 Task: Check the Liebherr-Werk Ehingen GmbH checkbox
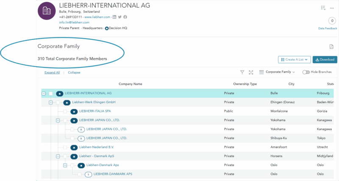[x=58, y=103]
